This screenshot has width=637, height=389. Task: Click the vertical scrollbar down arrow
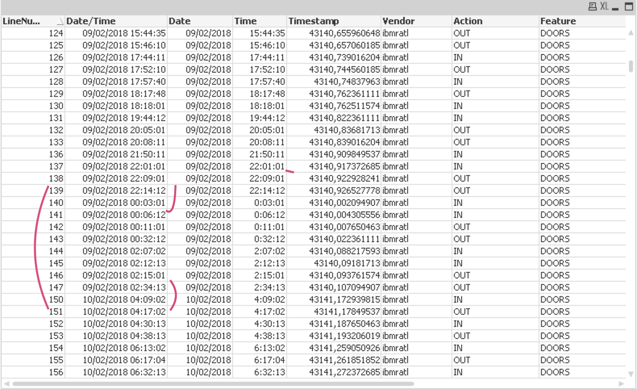tap(631, 374)
